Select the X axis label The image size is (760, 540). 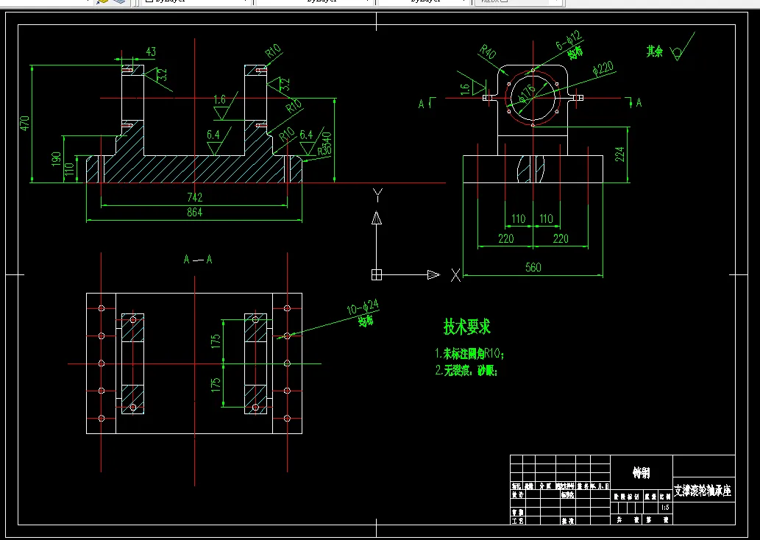coord(455,275)
